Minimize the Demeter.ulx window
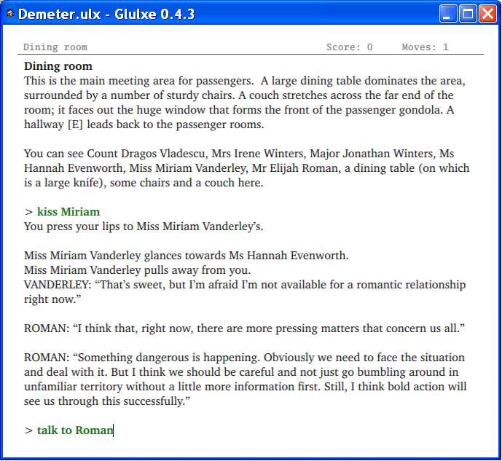Viewport: 502px width, 461px height. point(448,14)
